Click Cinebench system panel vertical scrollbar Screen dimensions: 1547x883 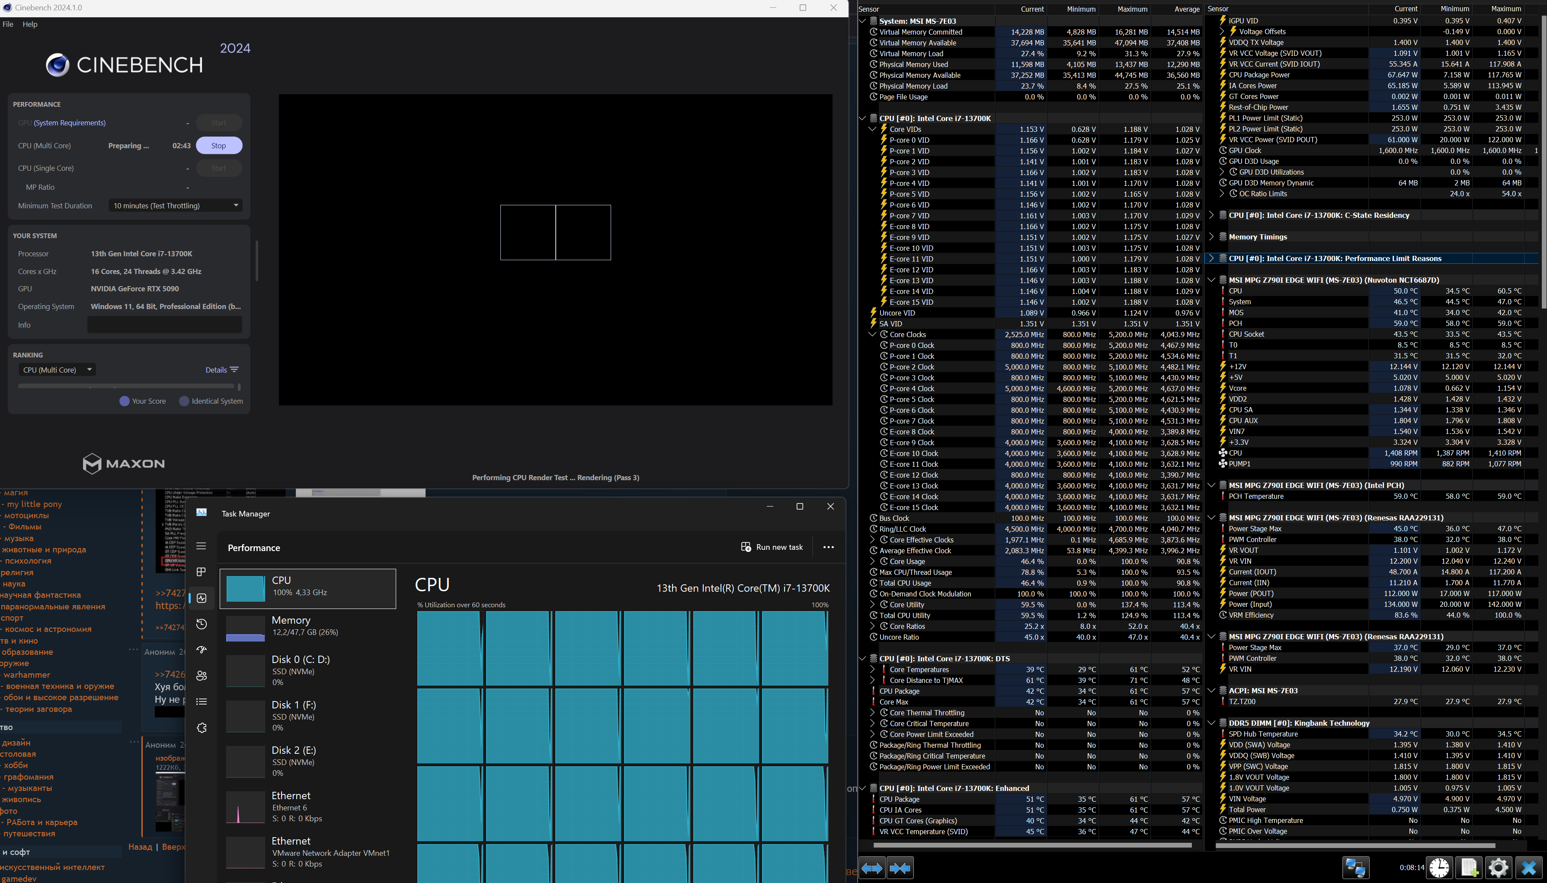point(256,261)
